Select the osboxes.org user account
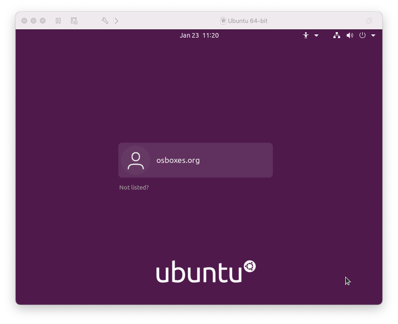 pos(195,160)
